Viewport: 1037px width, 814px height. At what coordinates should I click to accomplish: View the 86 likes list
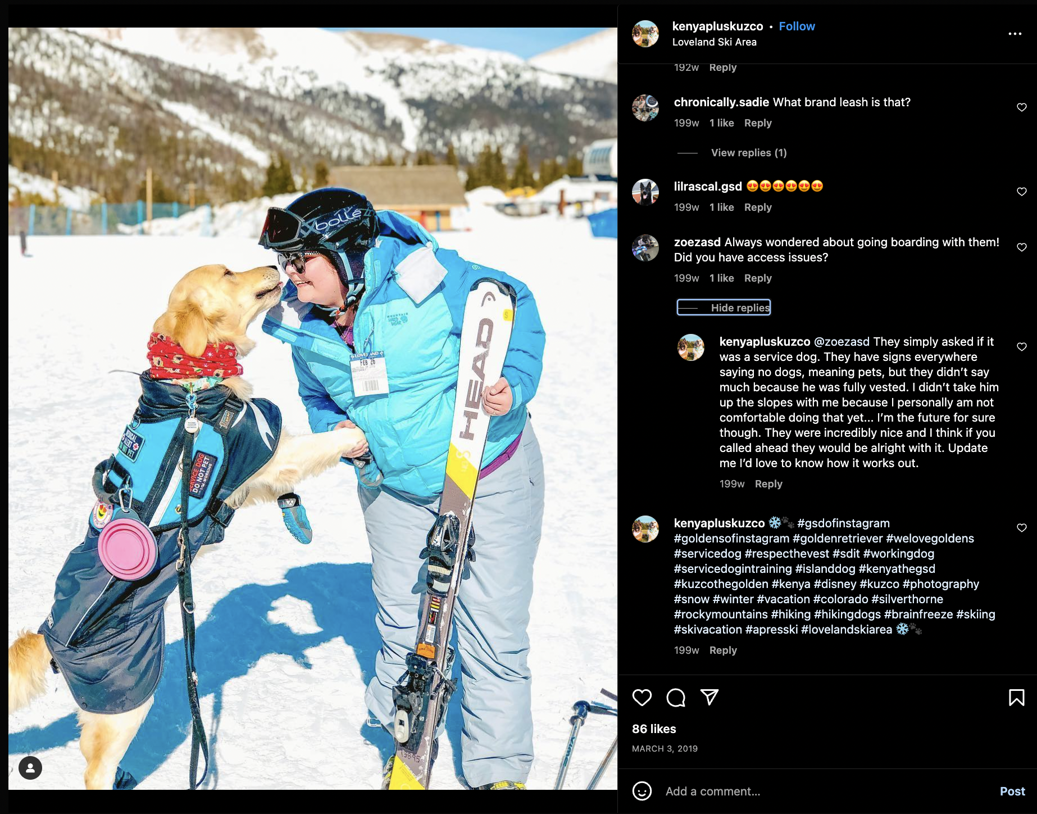[x=654, y=729]
